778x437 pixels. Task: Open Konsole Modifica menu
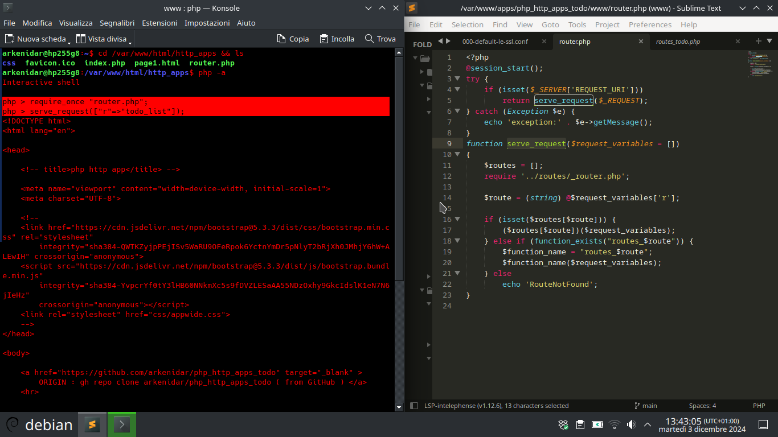pyautogui.click(x=37, y=23)
